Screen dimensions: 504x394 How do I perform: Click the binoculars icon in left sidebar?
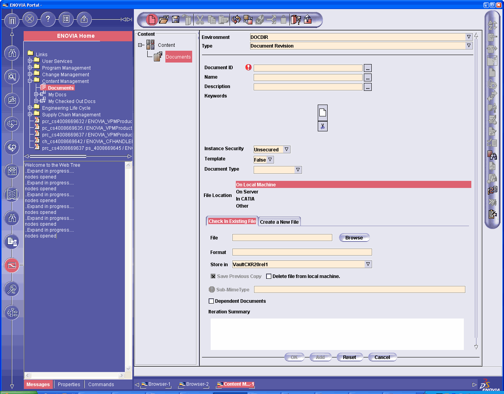click(12, 53)
